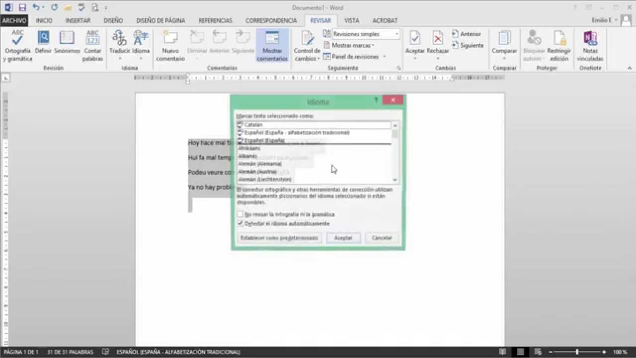Click the Word help question mark icon
This screenshot has width=636, height=358.
pos(575,7)
